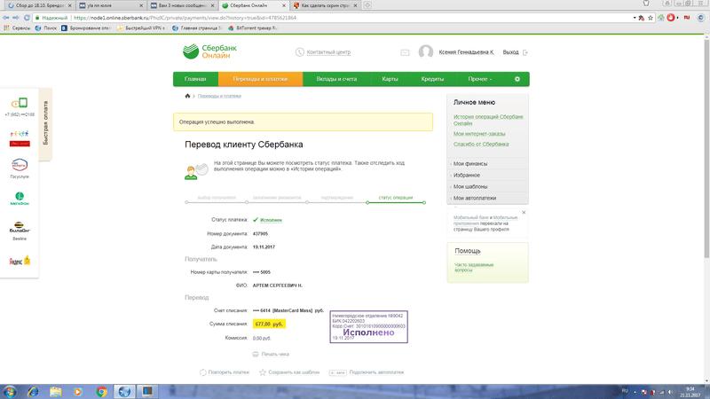Image resolution: width=710 pixels, height=399 pixels.
Task: Open the Контактный центр link
Action: point(328,52)
